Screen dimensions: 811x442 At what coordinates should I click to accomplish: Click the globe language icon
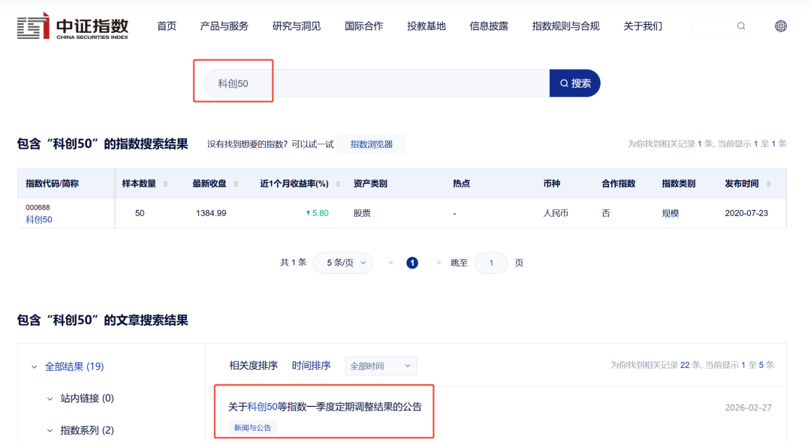[x=781, y=26]
